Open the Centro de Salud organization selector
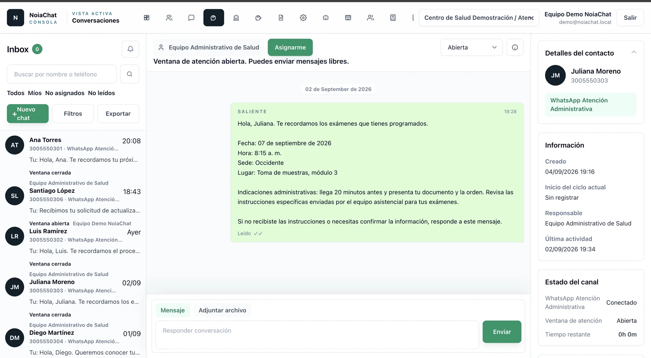 pos(478,18)
